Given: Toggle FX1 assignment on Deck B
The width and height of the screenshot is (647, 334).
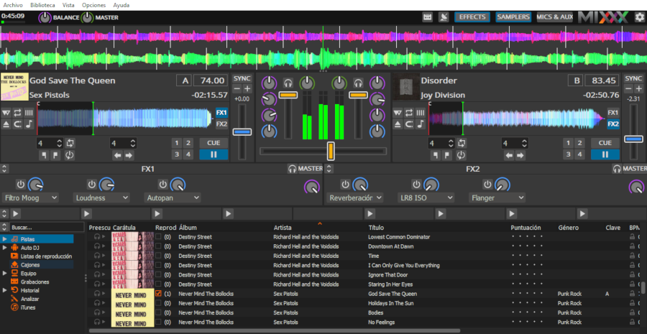Looking at the screenshot, I should (613, 113).
